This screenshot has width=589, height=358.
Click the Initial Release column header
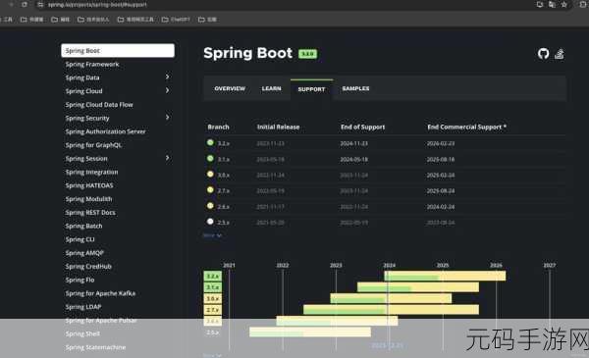pyautogui.click(x=279, y=128)
